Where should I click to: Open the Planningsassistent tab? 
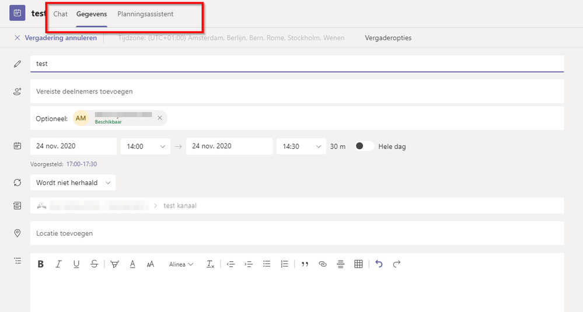click(x=145, y=14)
